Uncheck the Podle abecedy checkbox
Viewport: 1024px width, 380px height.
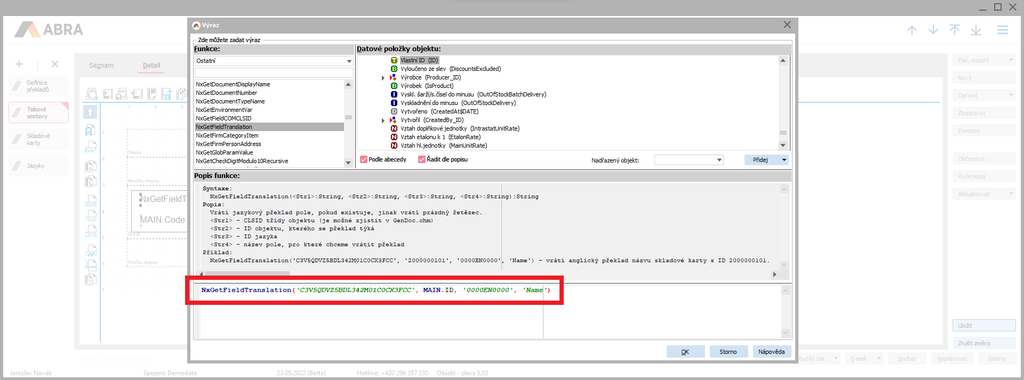tap(364, 159)
